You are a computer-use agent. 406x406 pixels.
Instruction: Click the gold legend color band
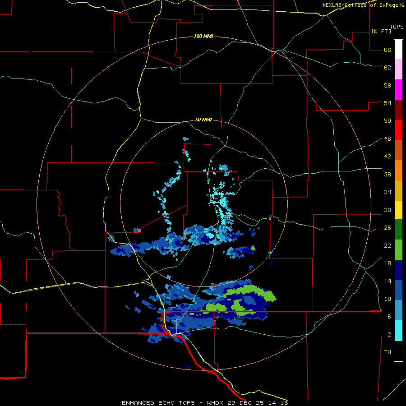coord(398,191)
